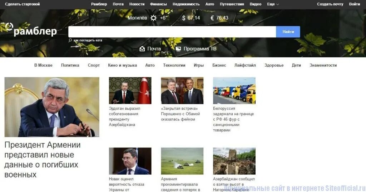366x192 pixels.
Task: Open trucks photo thumbnail
Action: pyautogui.click(x=234, y=90)
